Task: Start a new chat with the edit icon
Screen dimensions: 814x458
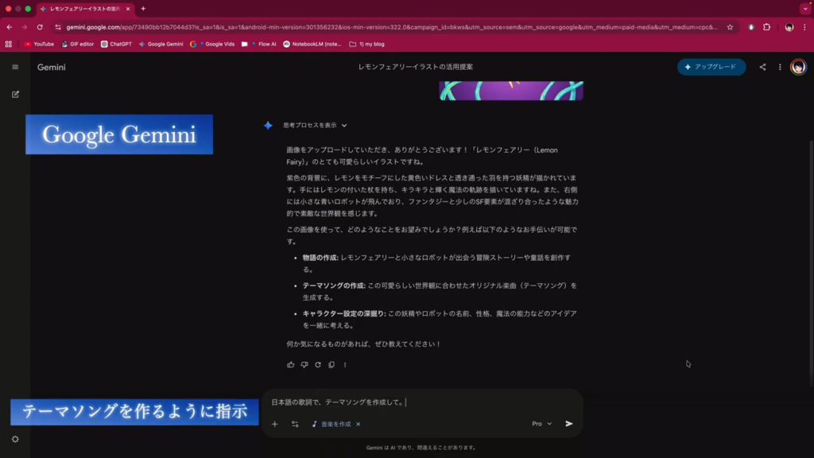Action: pos(15,94)
